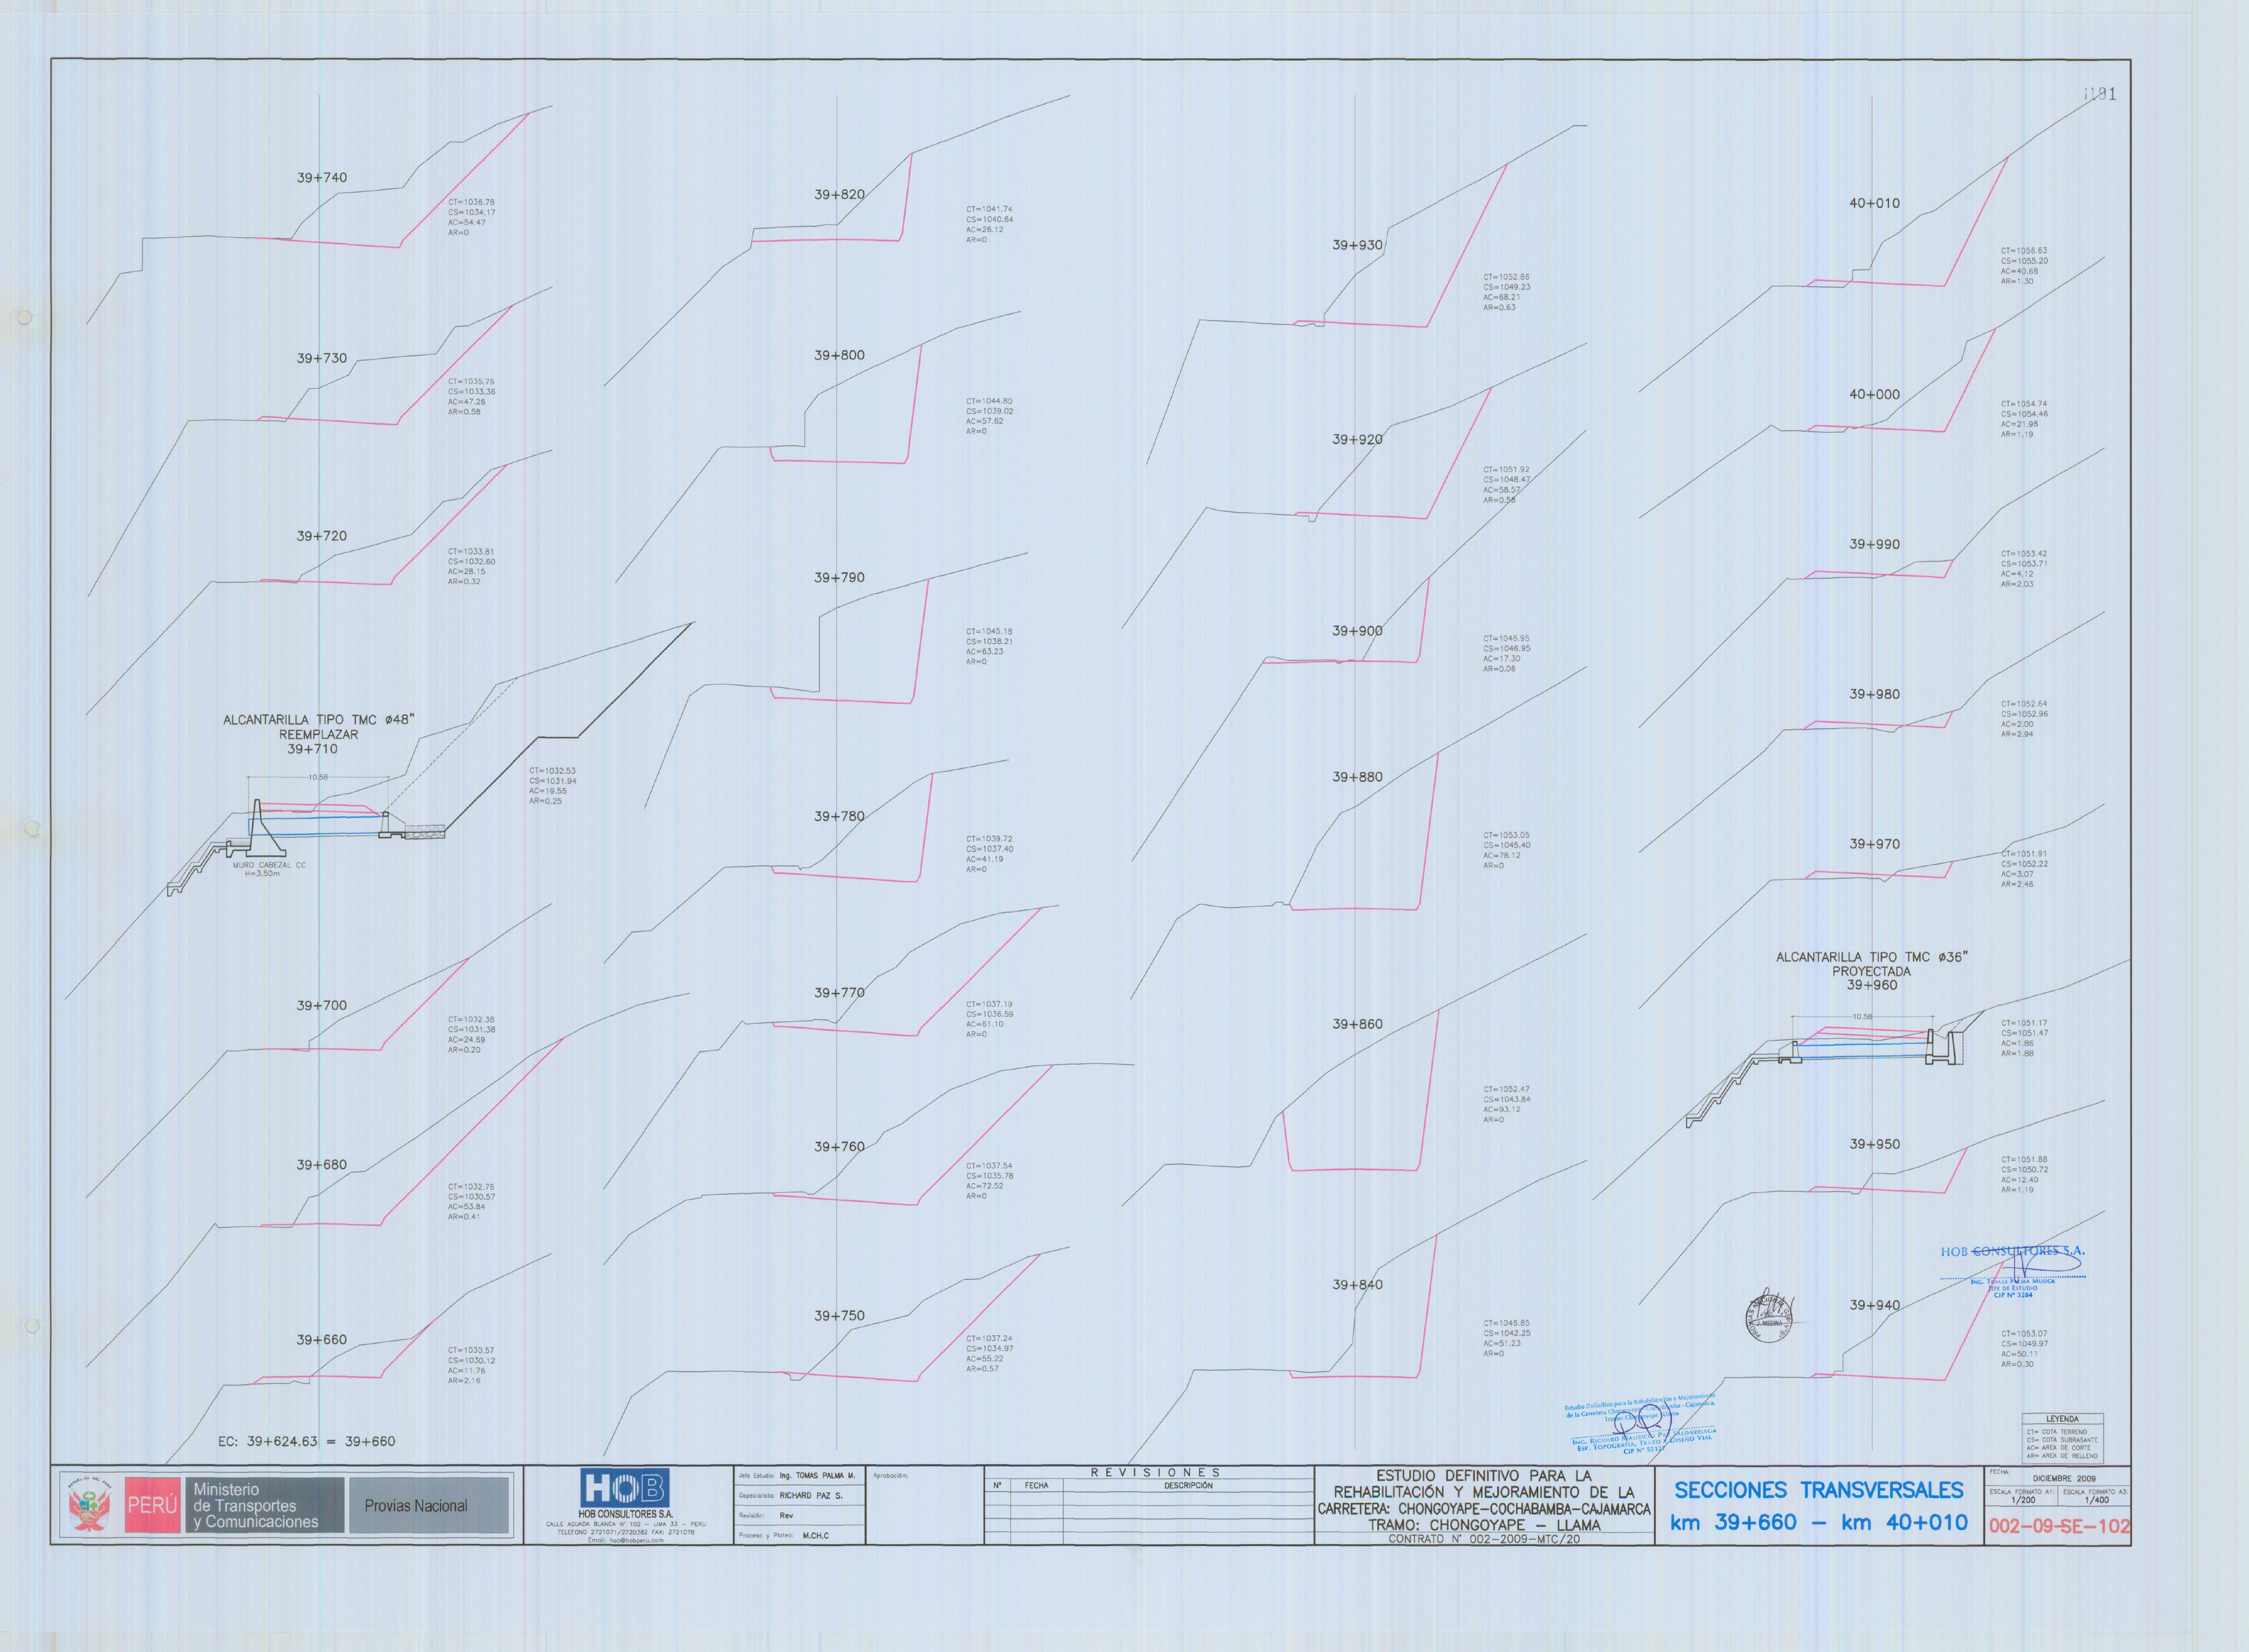The height and width of the screenshot is (1652, 2249).
Task: Click the Richard Paz topography signature stamp
Action: pyautogui.click(x=1642, y=1424)
